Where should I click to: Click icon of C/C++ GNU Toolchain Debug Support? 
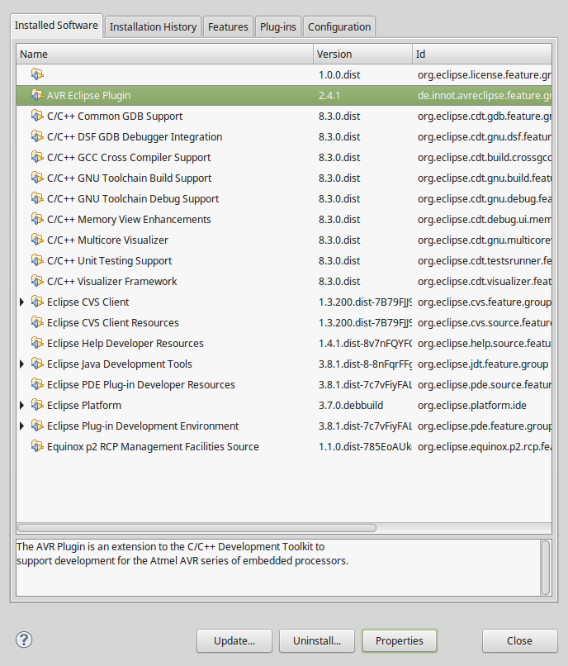tap(37, 199)
